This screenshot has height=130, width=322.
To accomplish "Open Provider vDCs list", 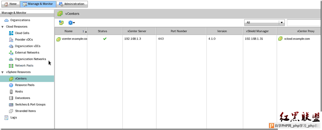I will coord(24,40).
